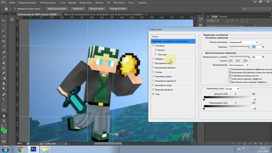Switch to the Каналы panel tab

(x=224, y=17)
